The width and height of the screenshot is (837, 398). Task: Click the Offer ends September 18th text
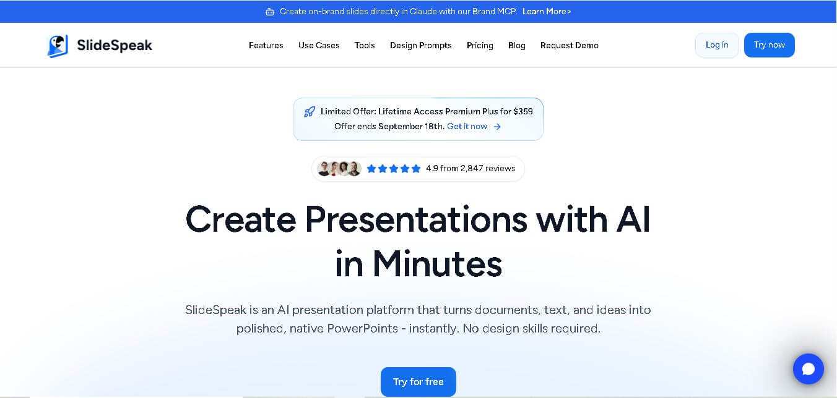pyautogui.click(x=389, y=127)
